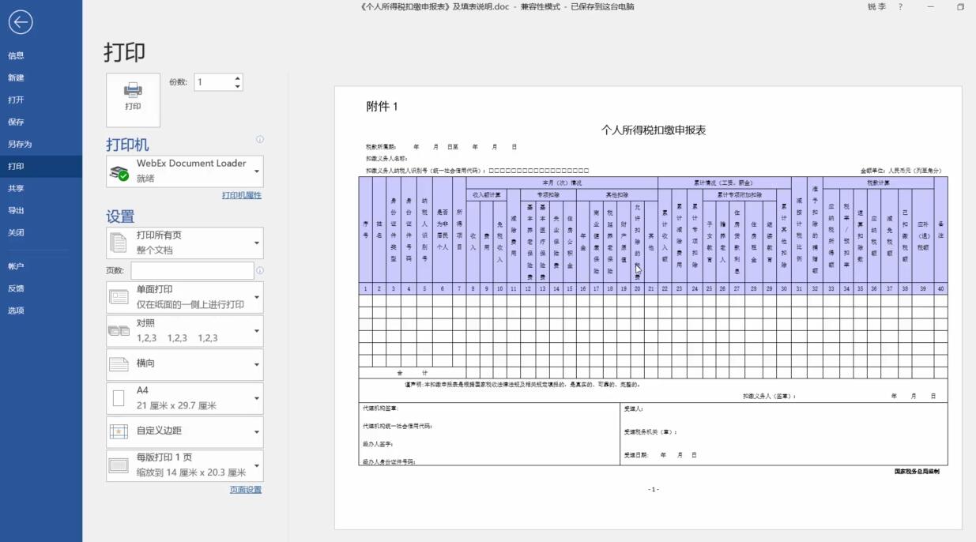Select 打印 in the sidebar
This screenshot has height=542, width=976.
(x=41, y=166)
